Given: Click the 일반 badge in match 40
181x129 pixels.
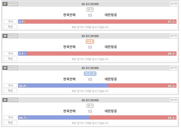Looking at the screenshot, I should pyautogui.click(x=90, y=106).
